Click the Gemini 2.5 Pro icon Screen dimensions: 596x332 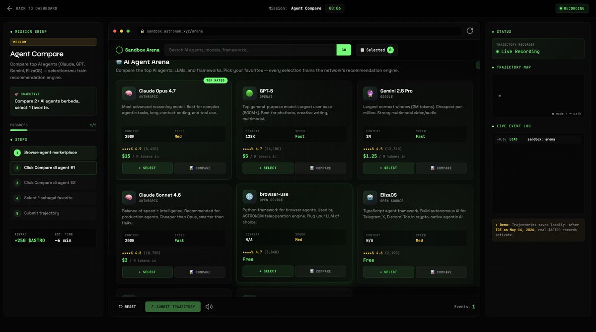click(370, 93)
